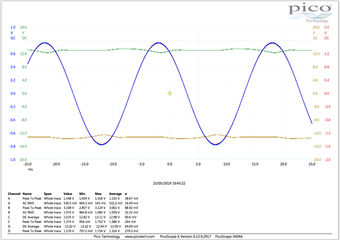Click the Name column header in measurements
Screen dimensions: 340x240
coord(27,194)
